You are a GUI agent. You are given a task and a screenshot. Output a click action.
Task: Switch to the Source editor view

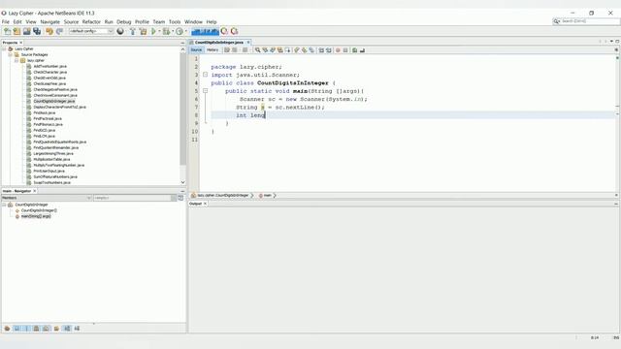point(196,50)
